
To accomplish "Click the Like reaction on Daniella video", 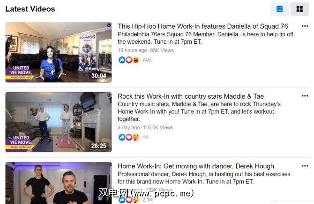I will click(x=122, y=60).
